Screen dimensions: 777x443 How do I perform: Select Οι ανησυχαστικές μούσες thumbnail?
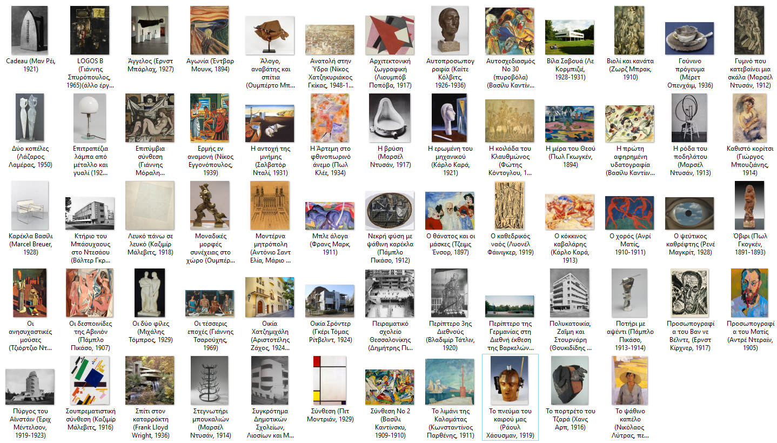30,292
